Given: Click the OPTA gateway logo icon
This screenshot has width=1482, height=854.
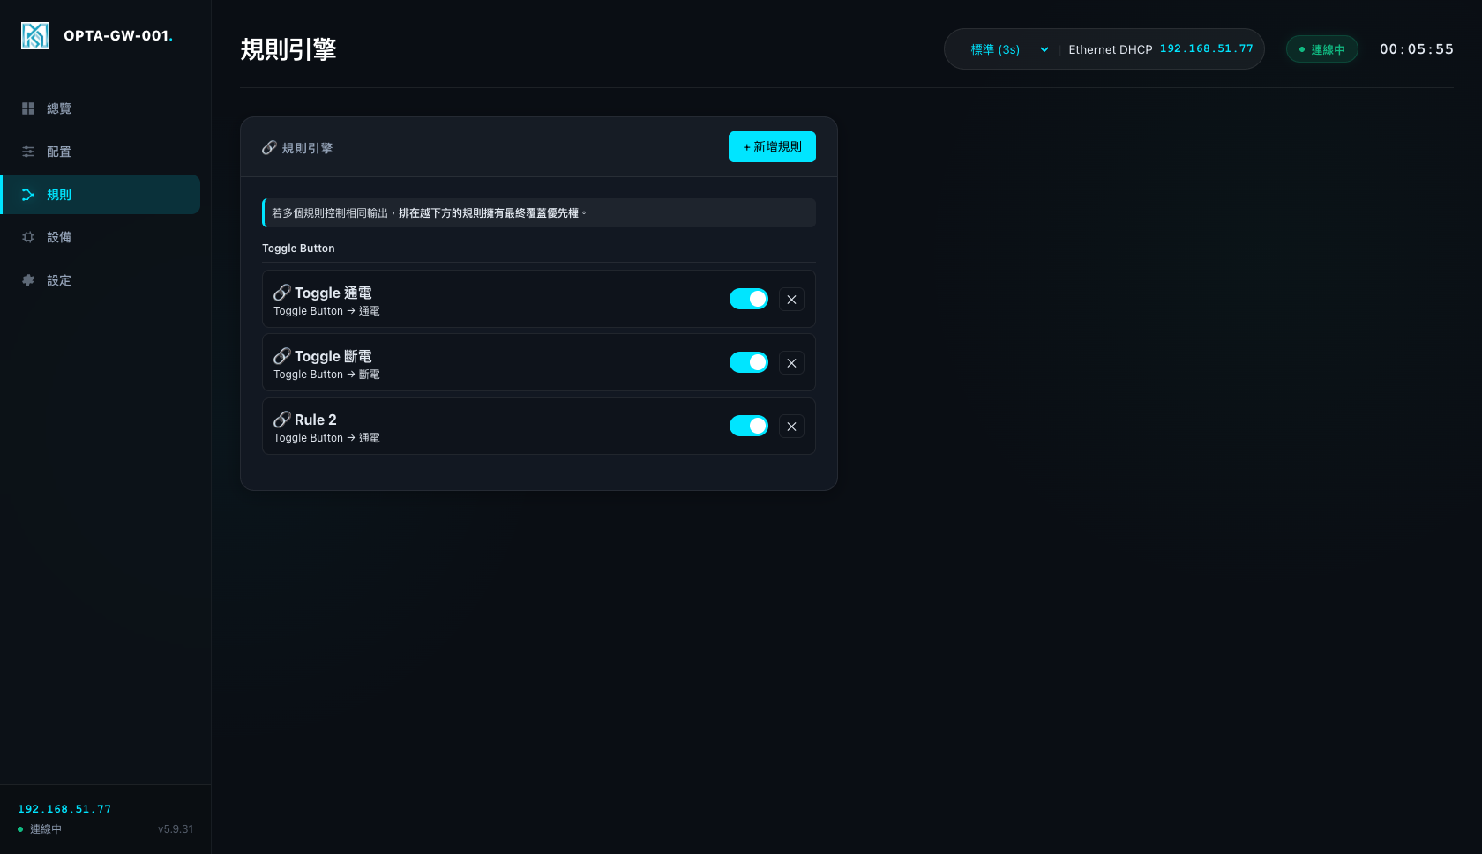Looking at the screenshot, I should [35, 35].
